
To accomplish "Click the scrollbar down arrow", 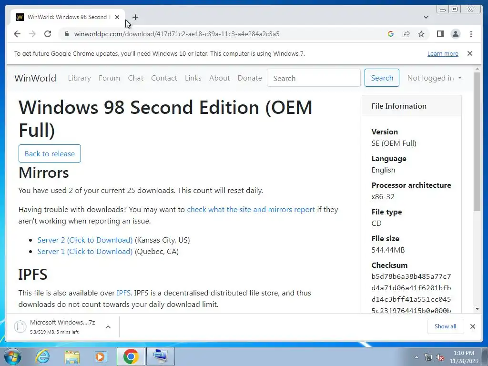I will pos(477,309).
